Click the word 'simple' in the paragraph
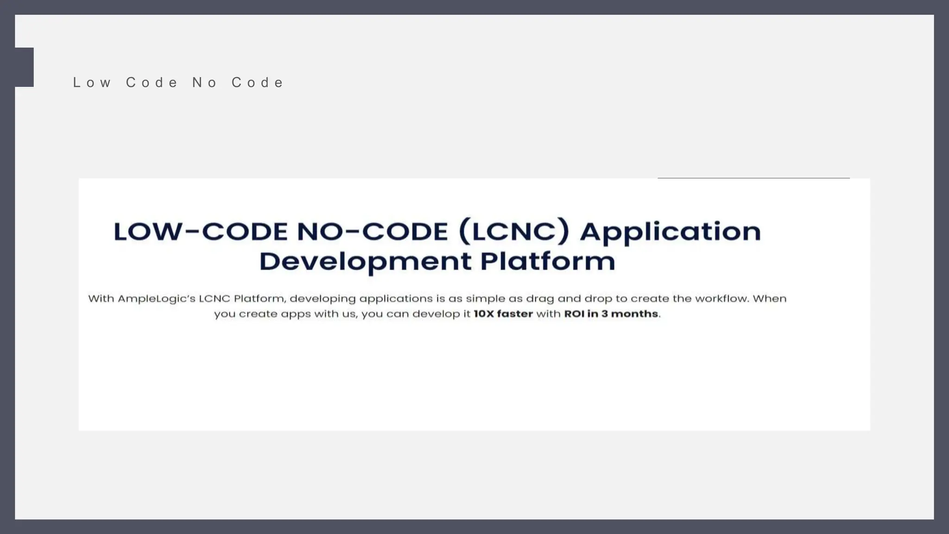Image resolution: width=949 pixels, height=534 pixels. 485,299
